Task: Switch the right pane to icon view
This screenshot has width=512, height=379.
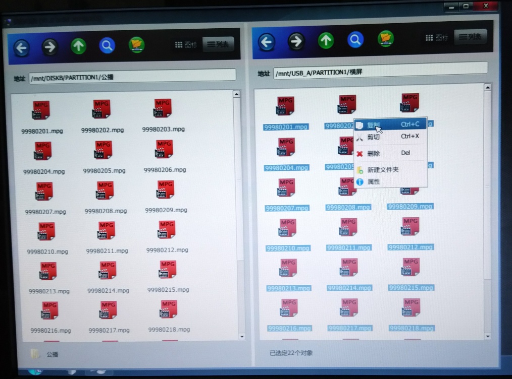Action: click(x=437, y=38)
